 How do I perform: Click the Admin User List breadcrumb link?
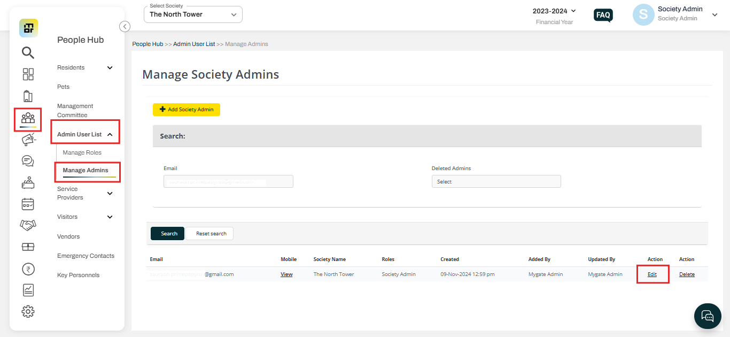tap(194, 44)
